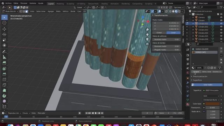
Task: Switch transform to Global
Action: (x=159, y=33)
